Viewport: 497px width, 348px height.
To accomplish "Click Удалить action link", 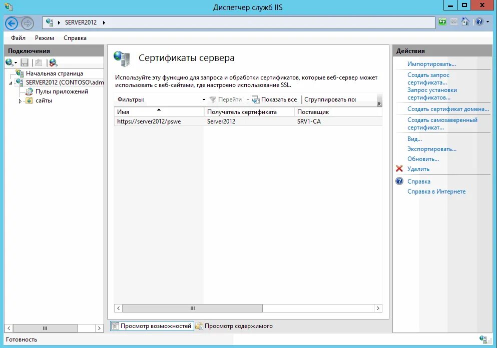I will [x=418, y=169].
